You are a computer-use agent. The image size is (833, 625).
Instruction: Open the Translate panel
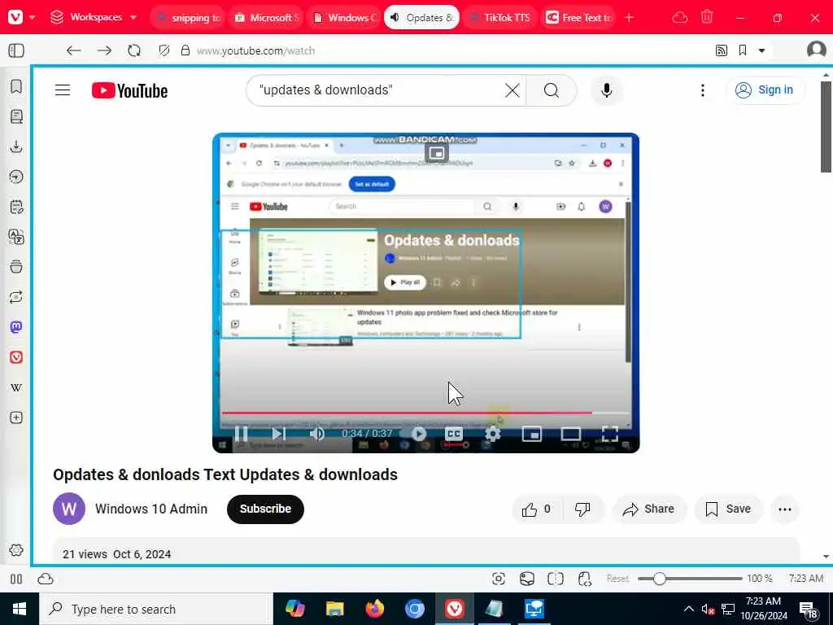[x=16, y=237]
